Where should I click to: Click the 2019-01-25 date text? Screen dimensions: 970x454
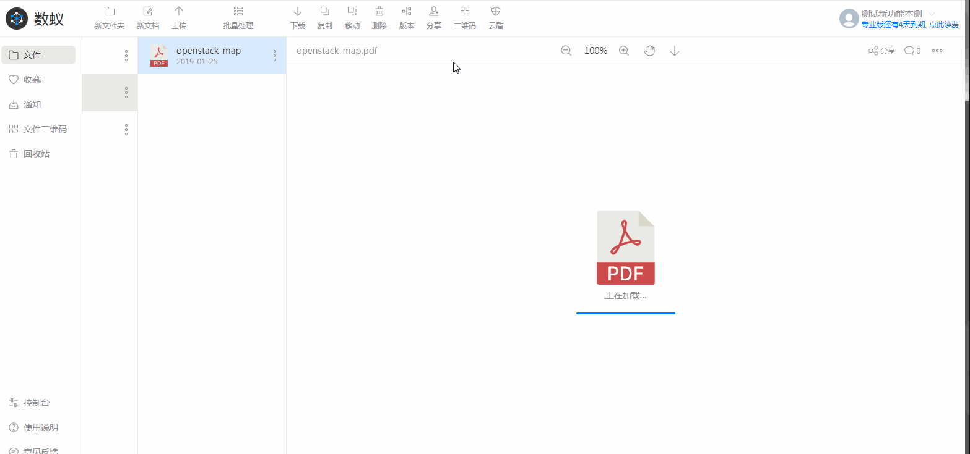[x=197, y=62]
